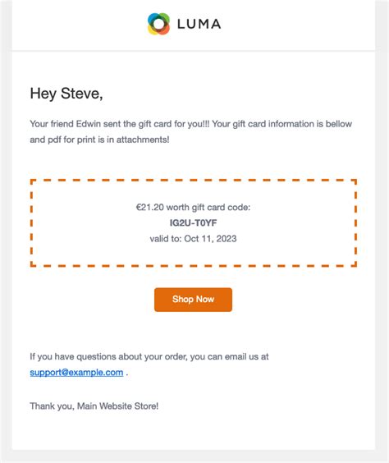
Task: Click the 'If you have questions' sentence
Action: (x=149, y=357)
